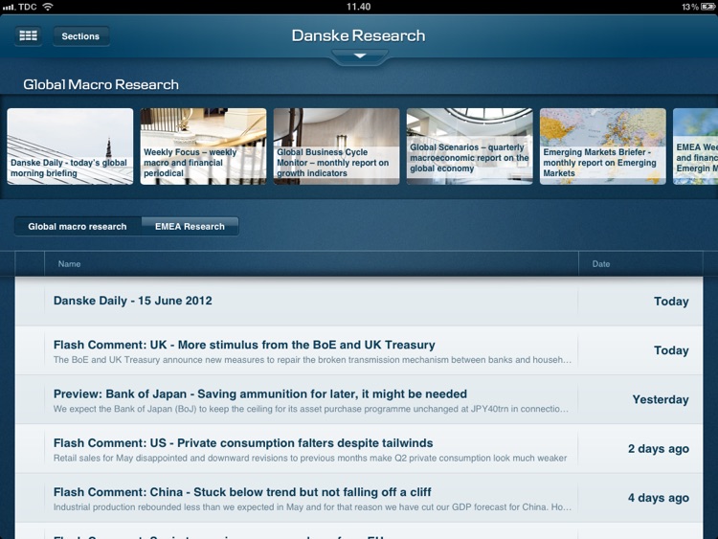Image resolution: width=718 pixels, height=539 pixels.
Task: Check the battery indicator in status bar
Action: [707, 7]
